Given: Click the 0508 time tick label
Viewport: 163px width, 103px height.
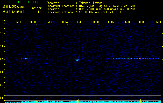Looking at the screenshot, I should [x=127, y=22].
